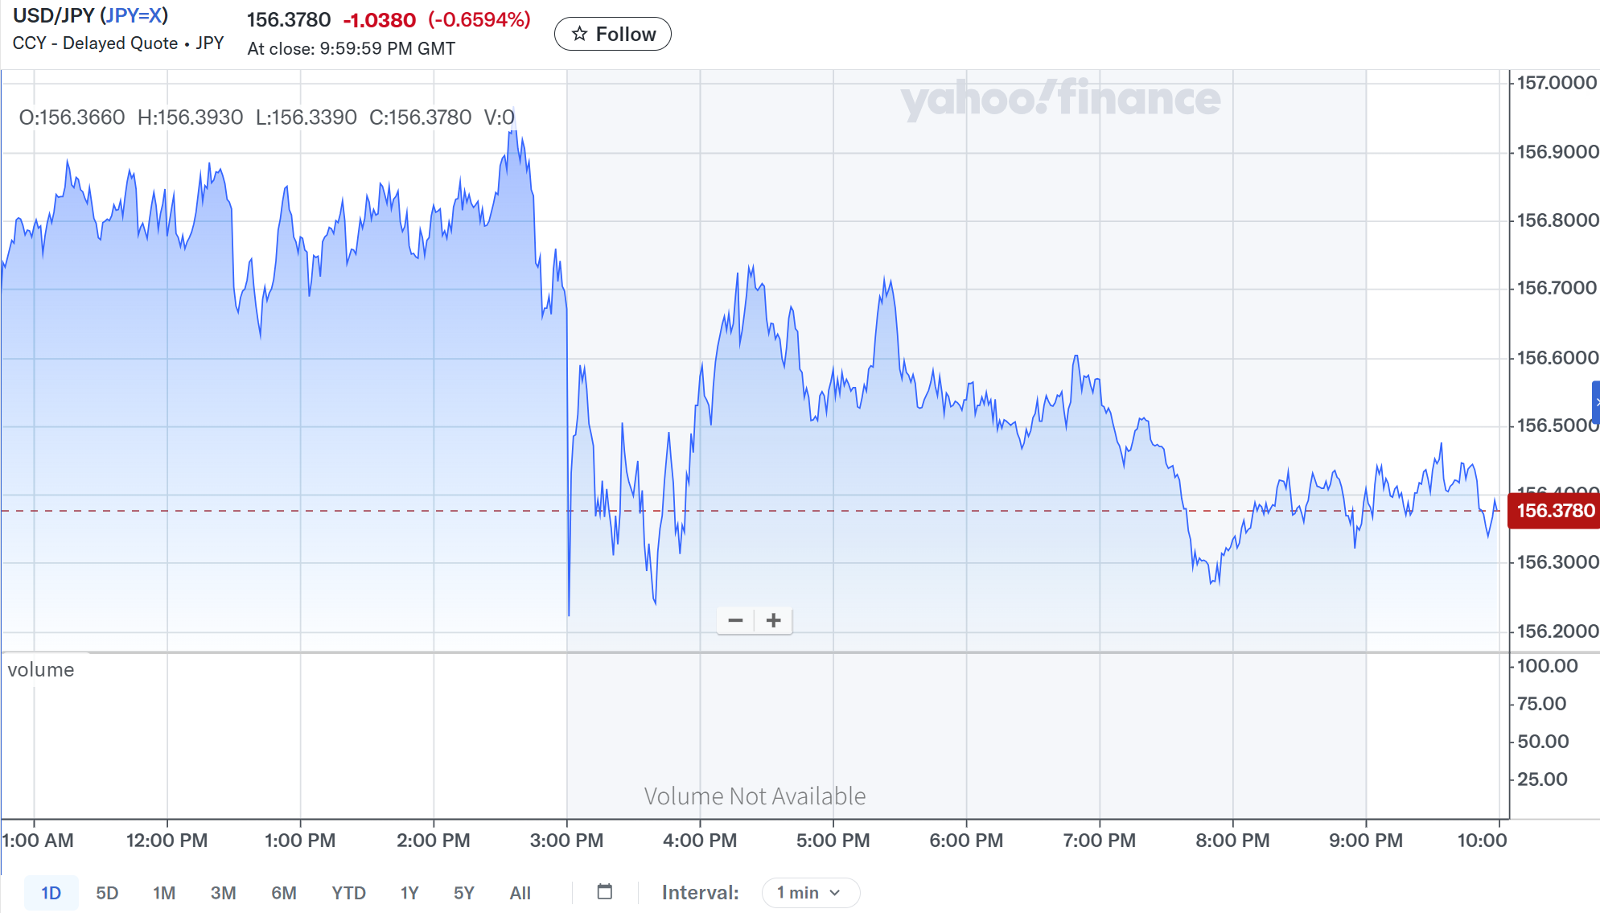1600x913 pixels.
Task: Click the 3:00 PM time axis marker
Action: [566, 840]
